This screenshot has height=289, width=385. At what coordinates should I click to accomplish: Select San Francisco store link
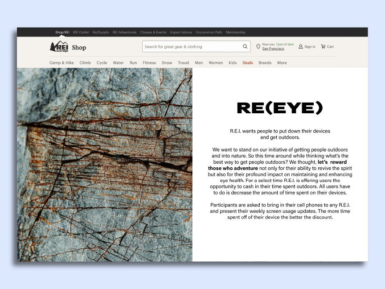click(x=273, y=49)
